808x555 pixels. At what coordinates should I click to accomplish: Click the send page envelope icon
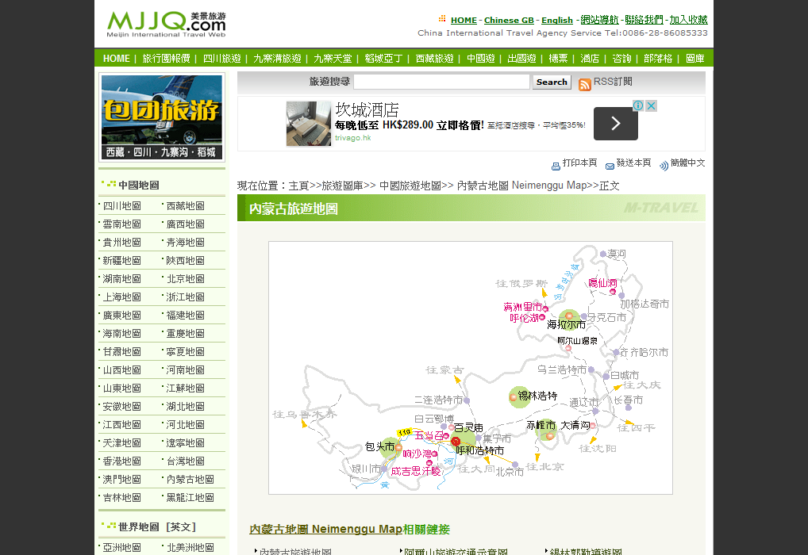click(610, 166)
